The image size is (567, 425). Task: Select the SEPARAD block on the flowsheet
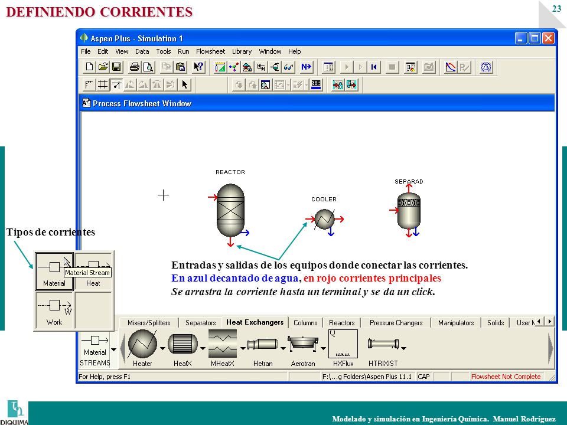click(409, 211)
